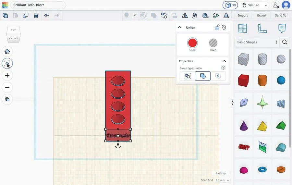This screenshot has width=292, height=185.
Task: Select the TOP face of view cube
Action: (x=13, y=30)
